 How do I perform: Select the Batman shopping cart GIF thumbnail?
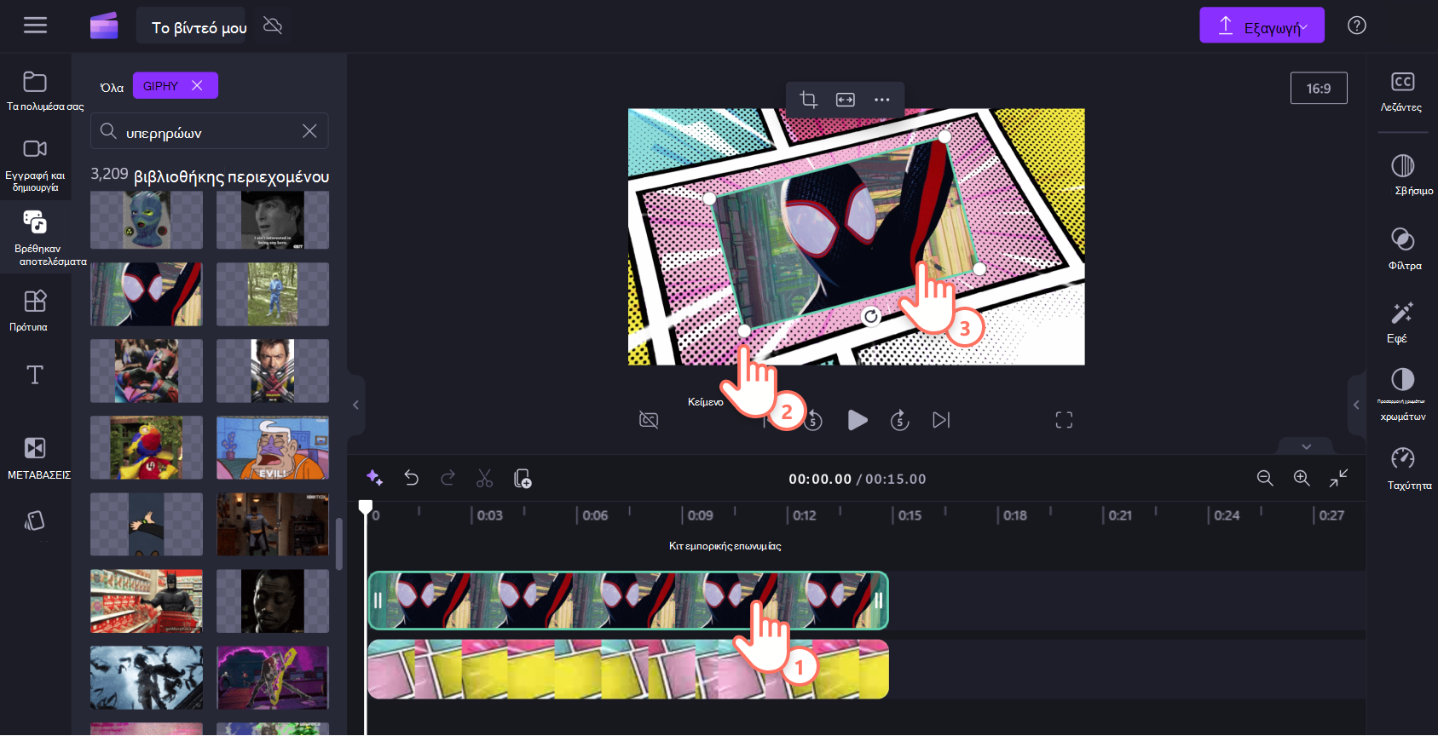pyautogui.click(x=147, y=601)
